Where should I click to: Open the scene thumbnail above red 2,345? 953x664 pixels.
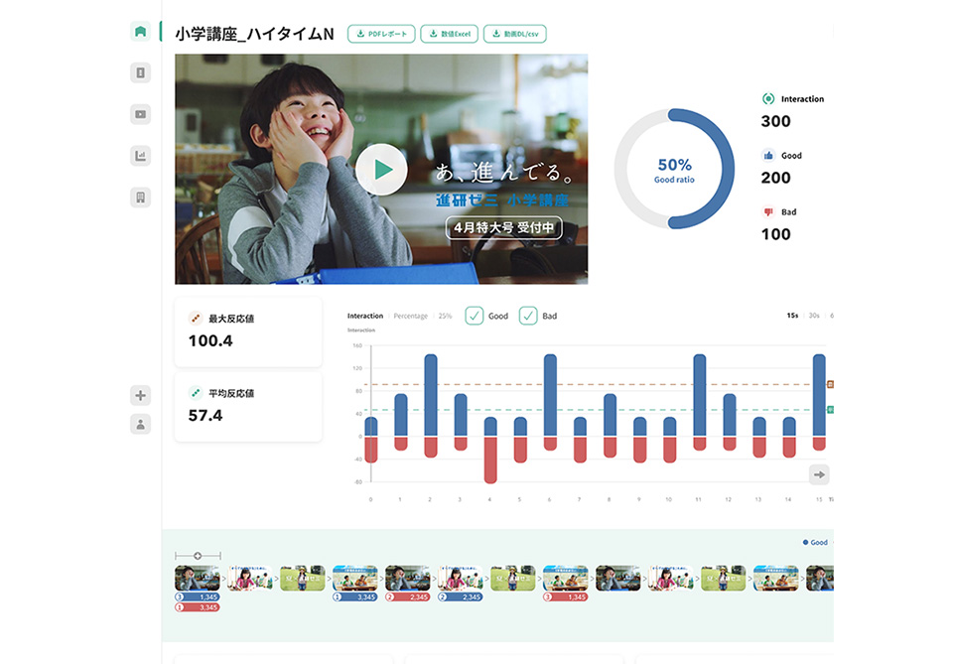click(408, 579)
